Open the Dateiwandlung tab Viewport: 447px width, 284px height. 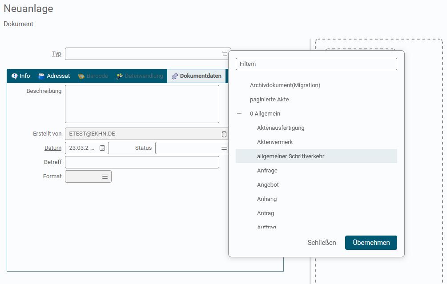tap(140, 76)
